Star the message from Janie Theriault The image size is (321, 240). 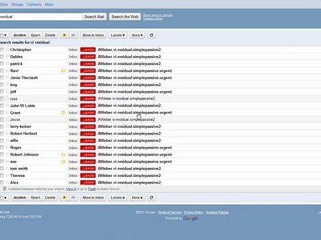[x=7, y=77]
